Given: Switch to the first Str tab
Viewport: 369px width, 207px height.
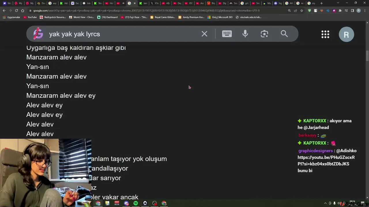Looking at the screenshot, I should [x=7, y=3].
